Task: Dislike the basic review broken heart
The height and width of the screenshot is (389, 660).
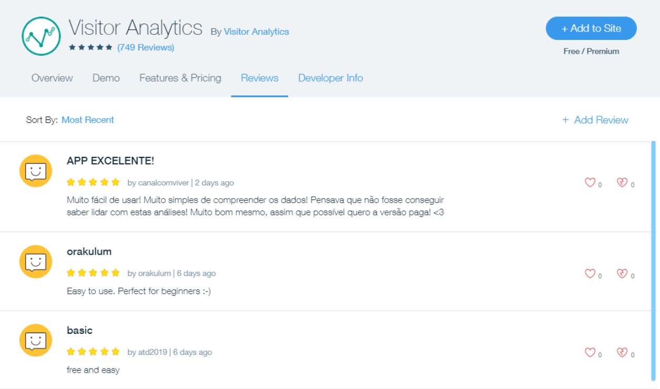Action: pyautogui.click(x=622, y=353)
